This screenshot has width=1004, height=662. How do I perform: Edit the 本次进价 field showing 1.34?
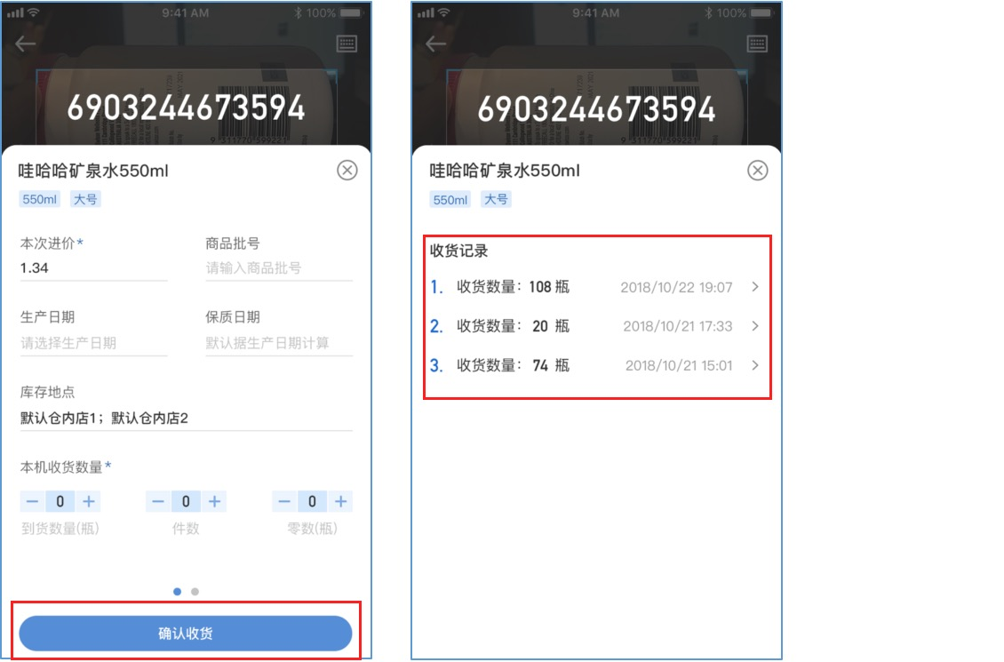[x=93, y=268]
